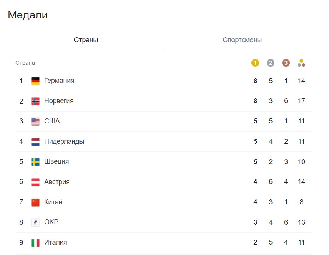Click the bronze medal column icon
The height and width of the screenshot is (255, 329).
point(286,63)
